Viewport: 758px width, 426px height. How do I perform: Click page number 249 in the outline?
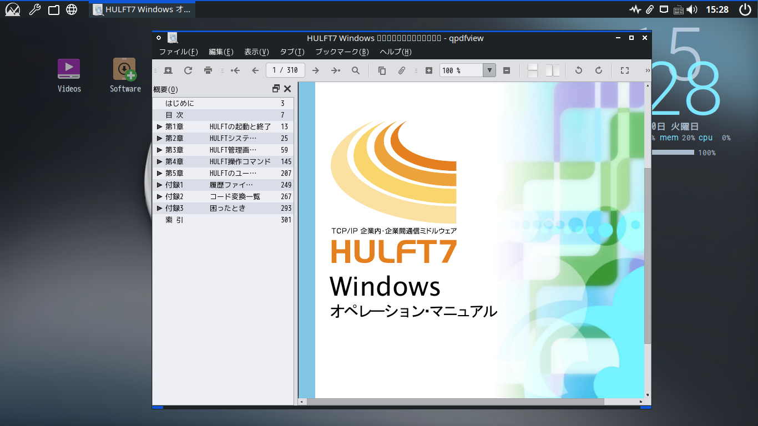coord(286,185)
